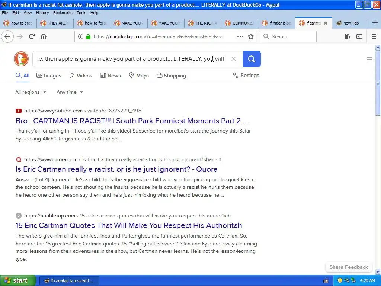
Task: Open the View menu
Action: 28,13
